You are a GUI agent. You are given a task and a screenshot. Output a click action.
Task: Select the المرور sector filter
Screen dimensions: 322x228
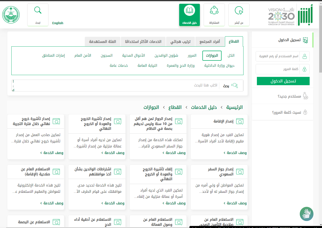click(x=192, y=56)
